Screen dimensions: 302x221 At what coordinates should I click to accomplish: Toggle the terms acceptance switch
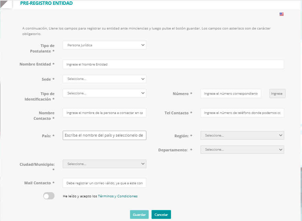click(x=49, y=196)
